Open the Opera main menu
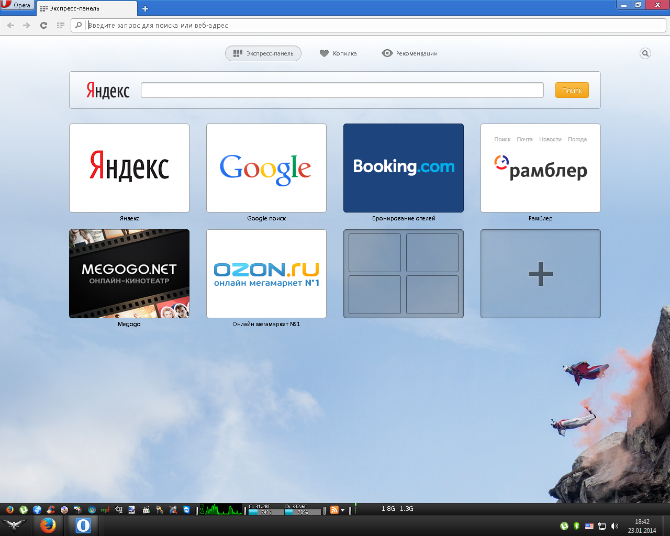Image resolution: width=670 pixels, height=536 pixels. tap(17, 5)
